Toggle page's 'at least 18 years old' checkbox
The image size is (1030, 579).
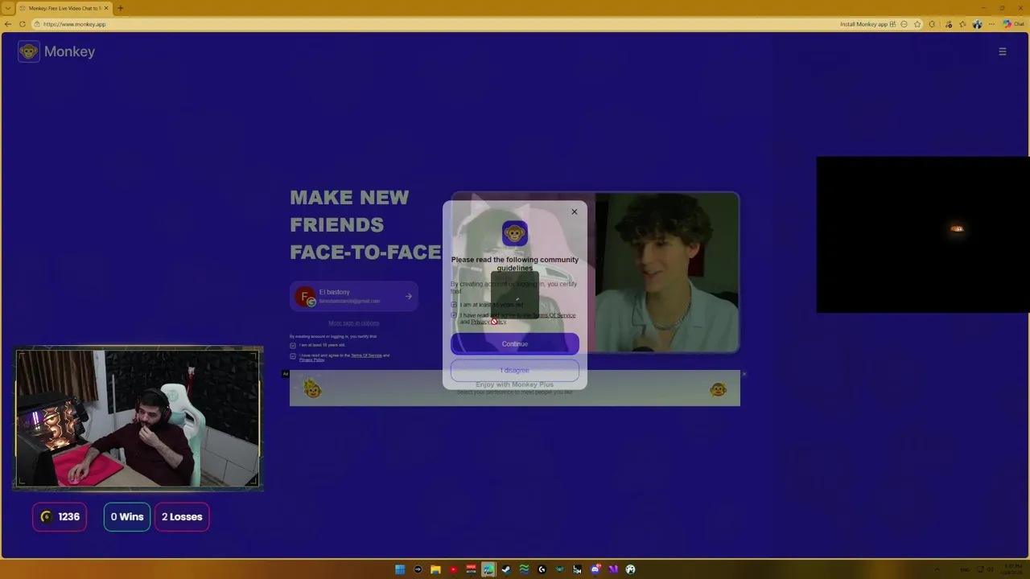pyautogui.click(x=293, y=345)
